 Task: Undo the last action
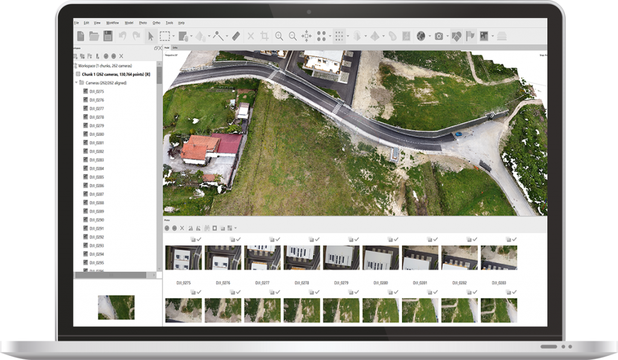pyautogui.click(x=123, y=36)
